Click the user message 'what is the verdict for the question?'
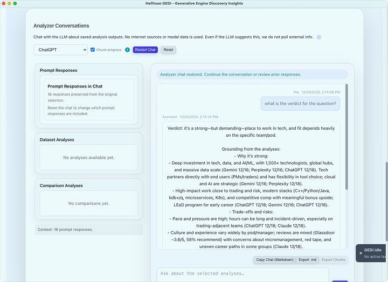 (x=300, y=104)
